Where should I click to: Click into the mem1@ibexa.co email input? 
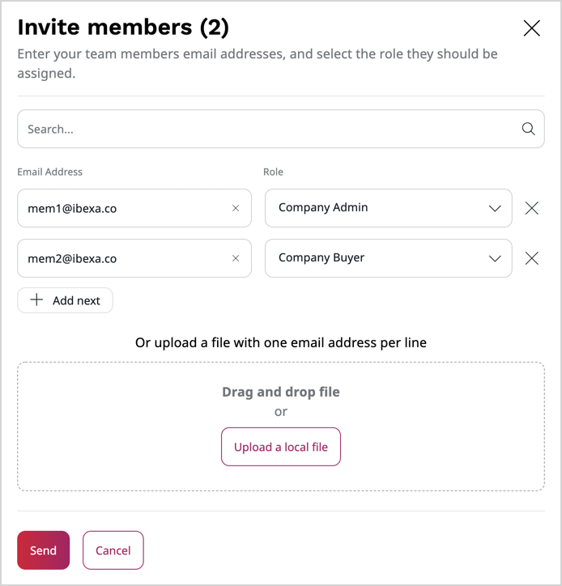tap(121, 208)
